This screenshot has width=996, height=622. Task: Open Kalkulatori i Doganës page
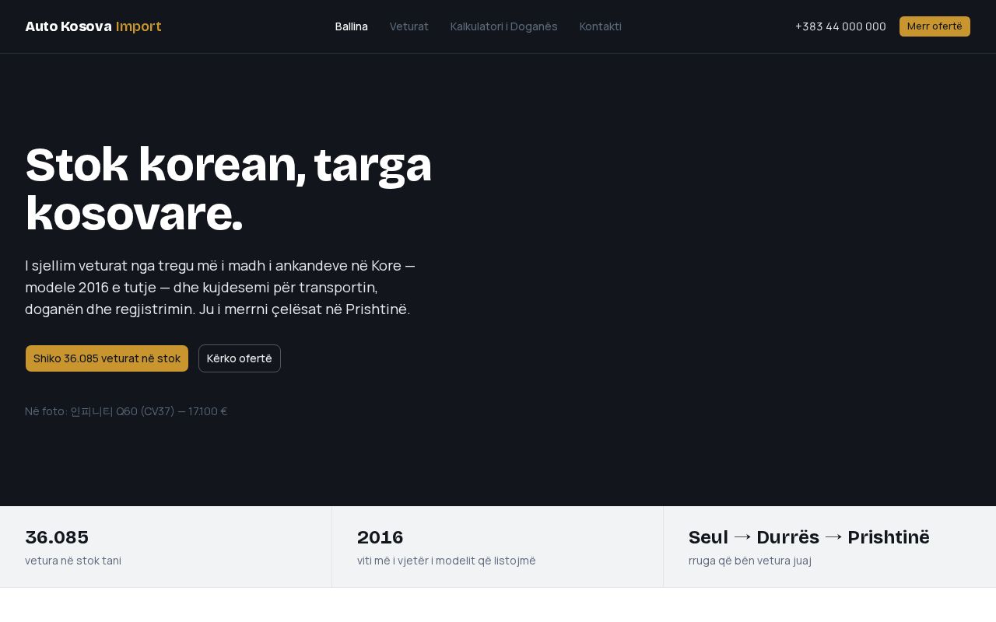point(504,26)
